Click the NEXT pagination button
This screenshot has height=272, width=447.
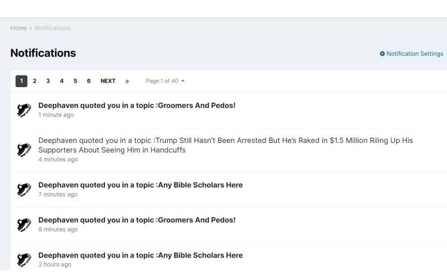pos(108,81)
